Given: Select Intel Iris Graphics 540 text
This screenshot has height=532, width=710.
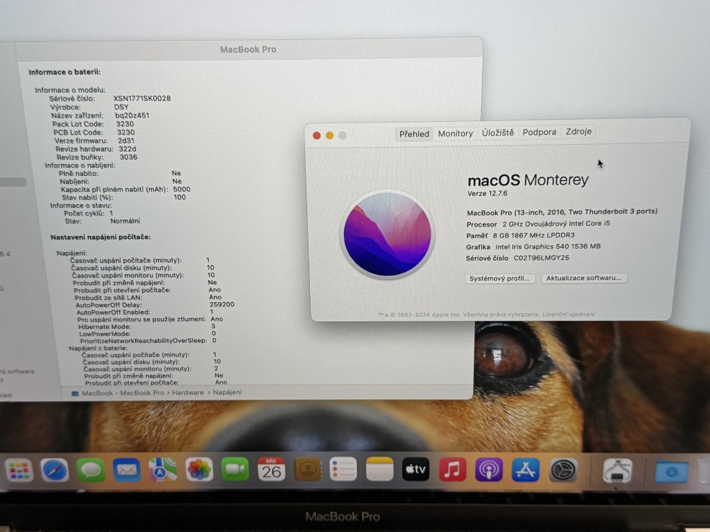Looking at the screenshot, I should point(548,247).
